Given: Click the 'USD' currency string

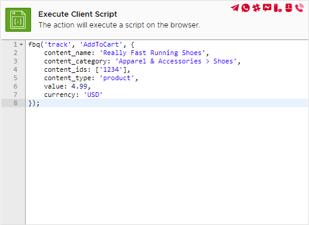Looking at the screenshot, I should tap(93, 95).
